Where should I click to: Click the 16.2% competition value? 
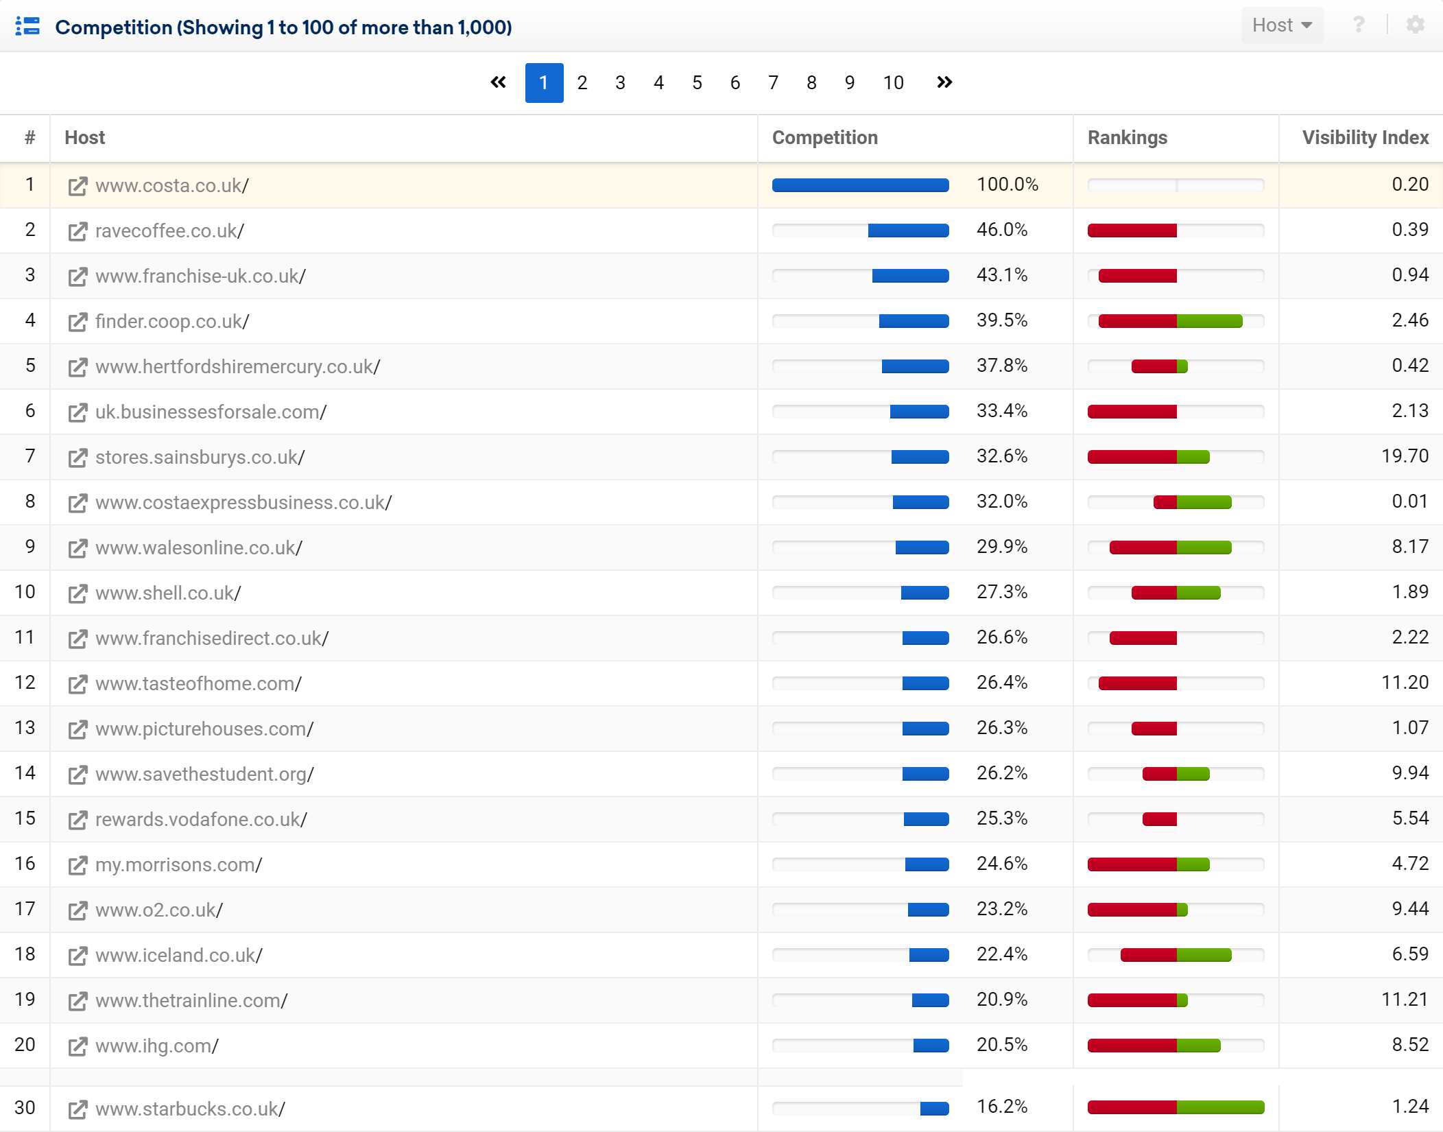1002,1107
